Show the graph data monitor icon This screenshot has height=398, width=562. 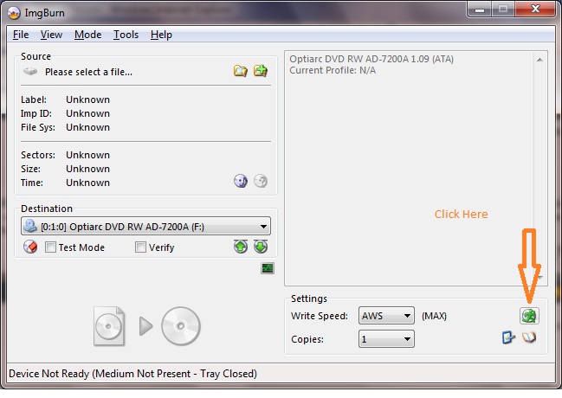click(x=268, y=268)
